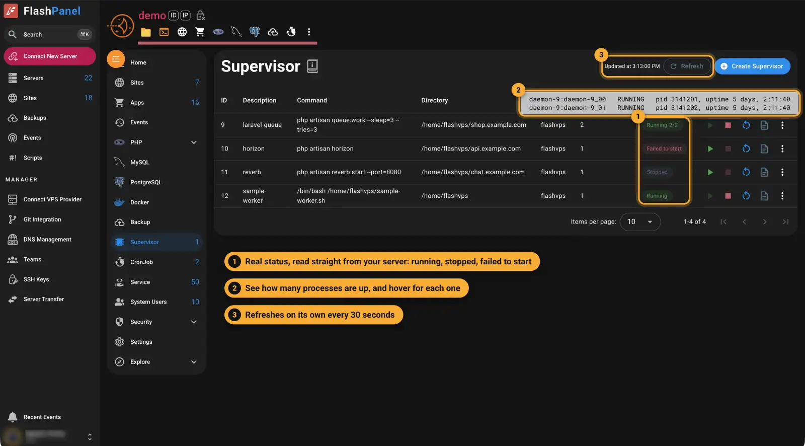Stop the laravel-queue supervisor
The image size is (805, 446).
728,125
